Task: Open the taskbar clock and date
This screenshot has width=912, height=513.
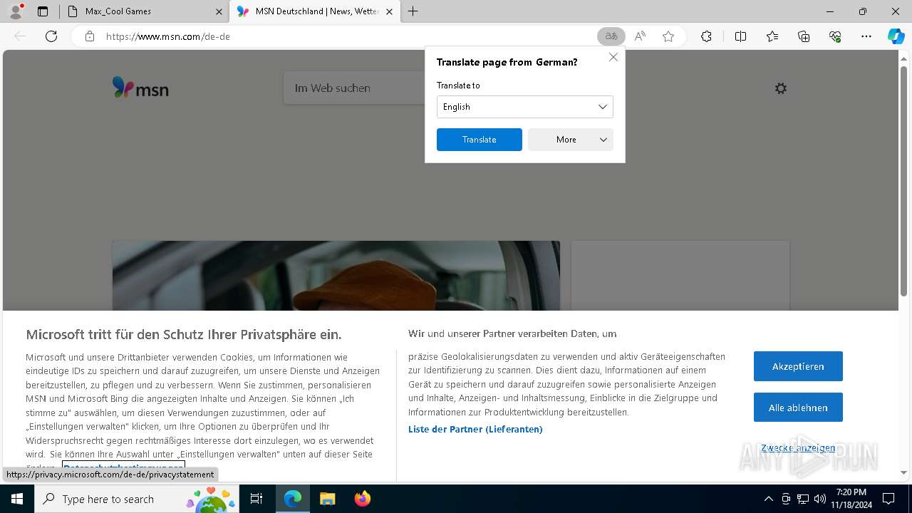Action: click(851, 499)
